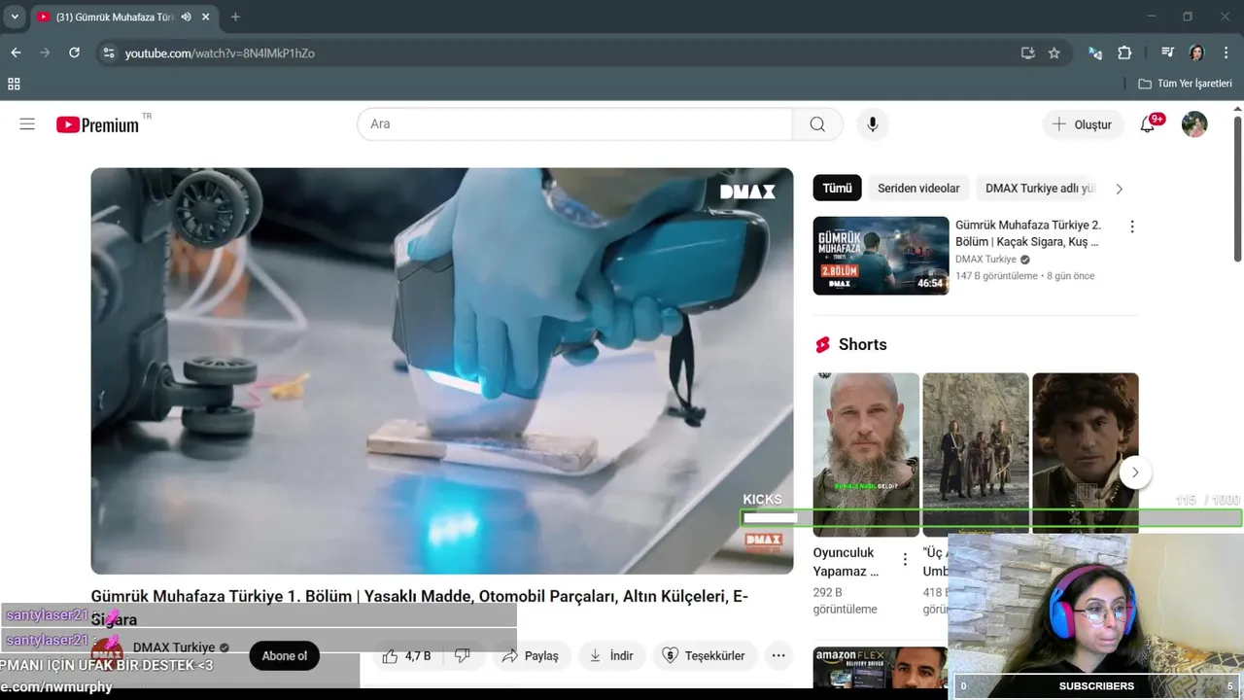Open Tüm Yer İşaretleri bookmarks folder

click(x=1185, y=84)
